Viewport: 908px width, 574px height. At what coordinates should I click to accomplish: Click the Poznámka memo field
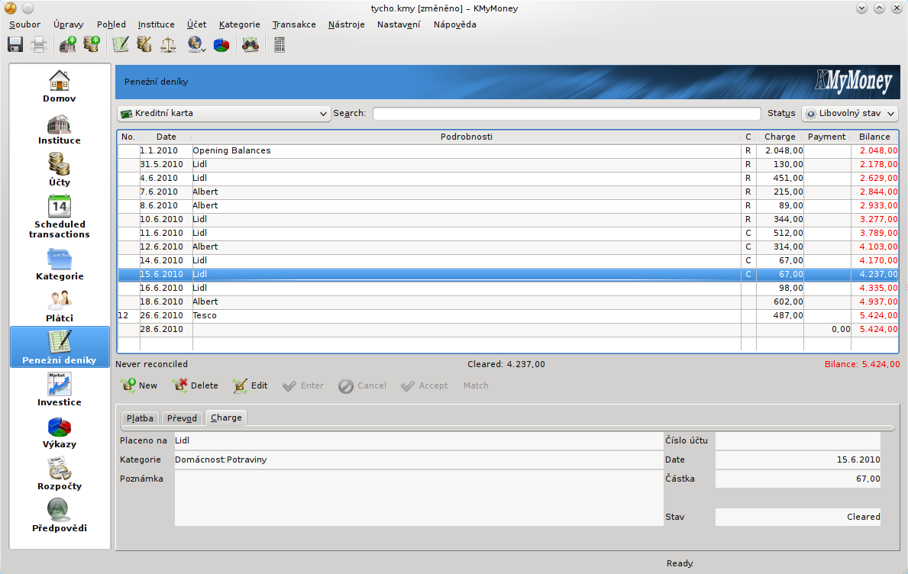point(418,498)
